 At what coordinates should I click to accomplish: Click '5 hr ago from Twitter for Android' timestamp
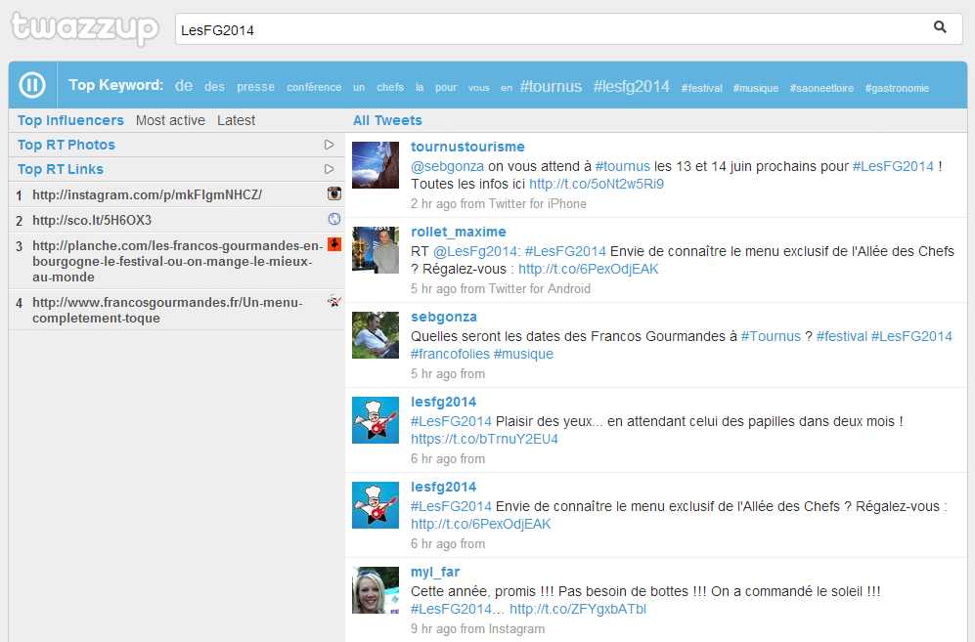coord(501,289)
